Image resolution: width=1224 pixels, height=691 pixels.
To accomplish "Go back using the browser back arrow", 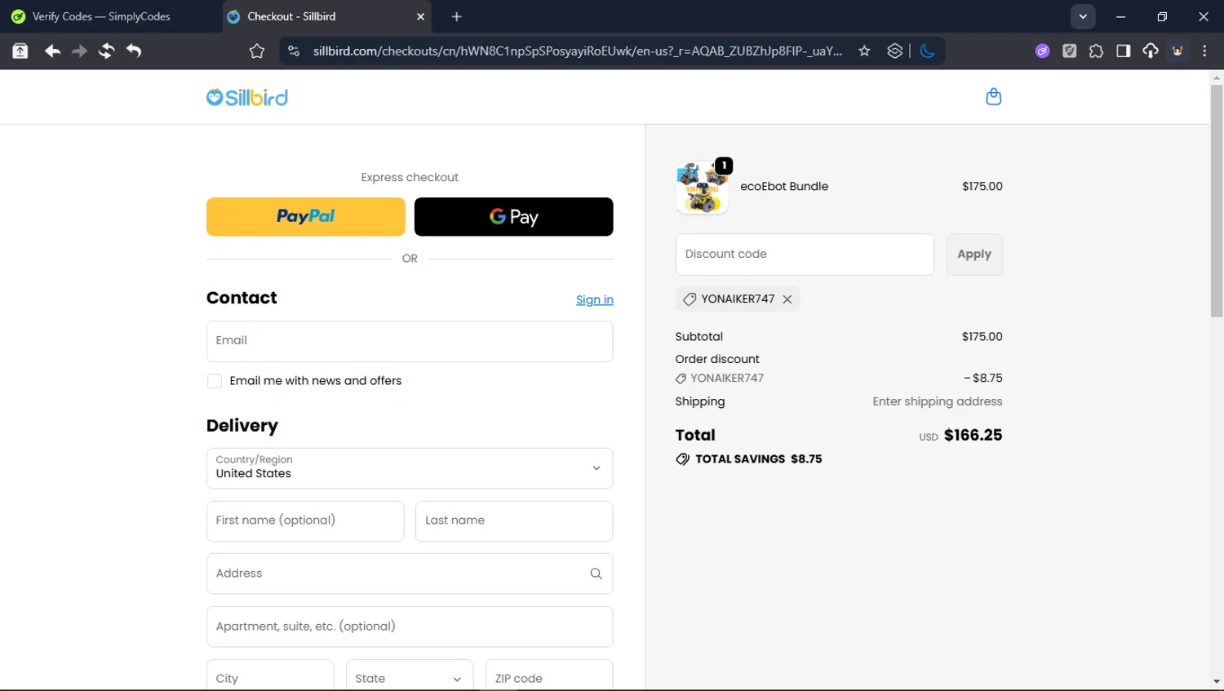I will pos(52,51).
